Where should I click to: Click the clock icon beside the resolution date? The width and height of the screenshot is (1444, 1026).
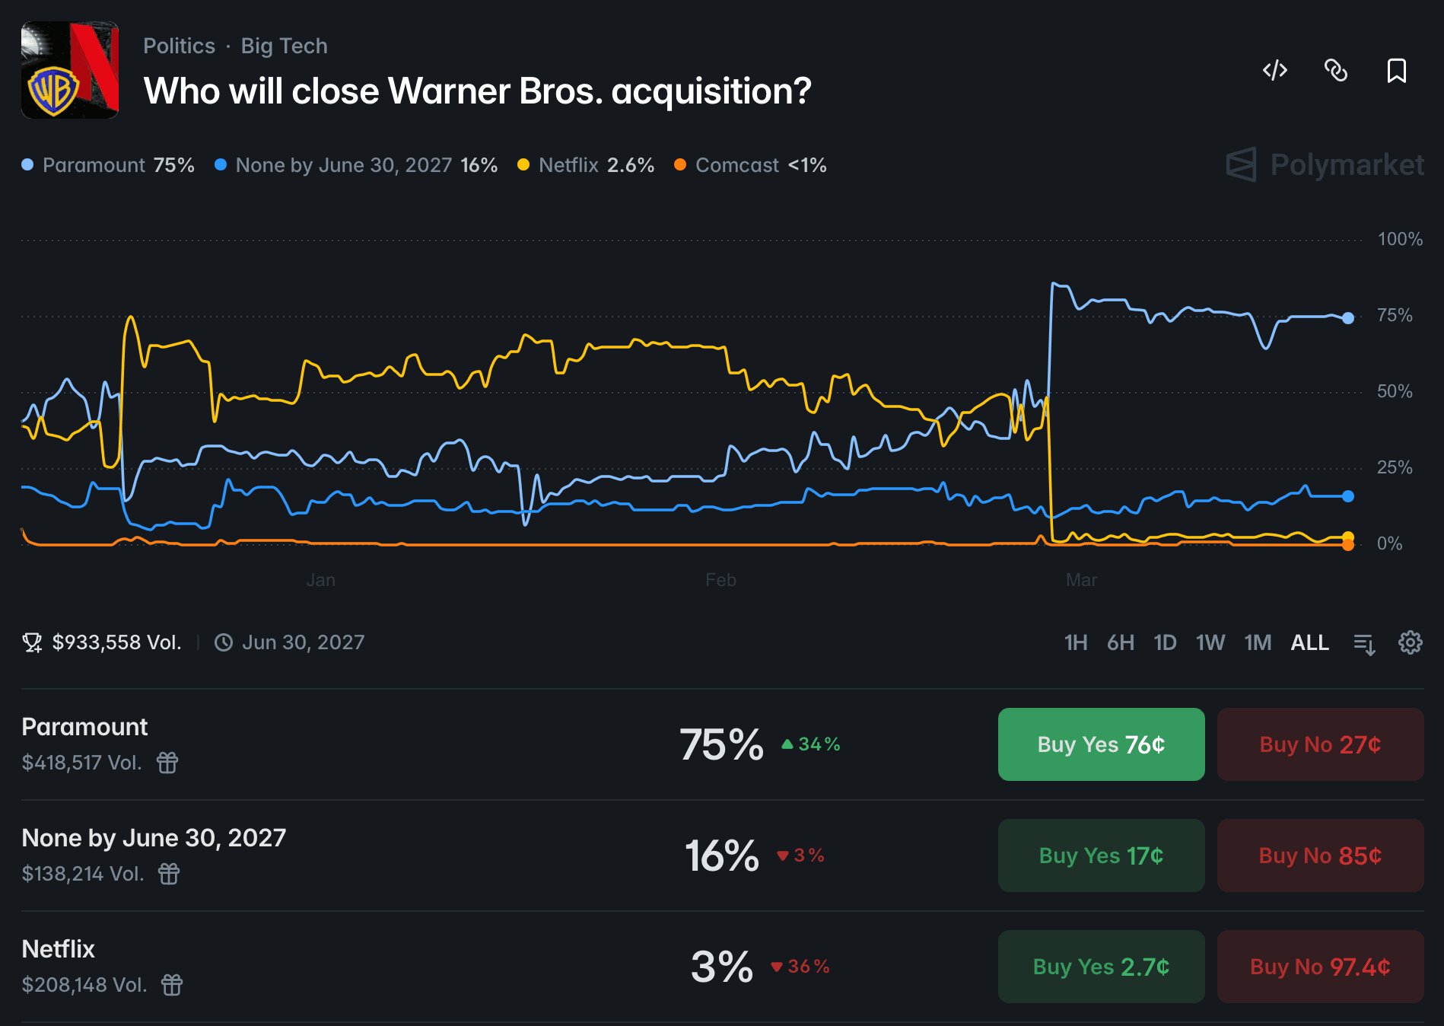click(223, 642)
